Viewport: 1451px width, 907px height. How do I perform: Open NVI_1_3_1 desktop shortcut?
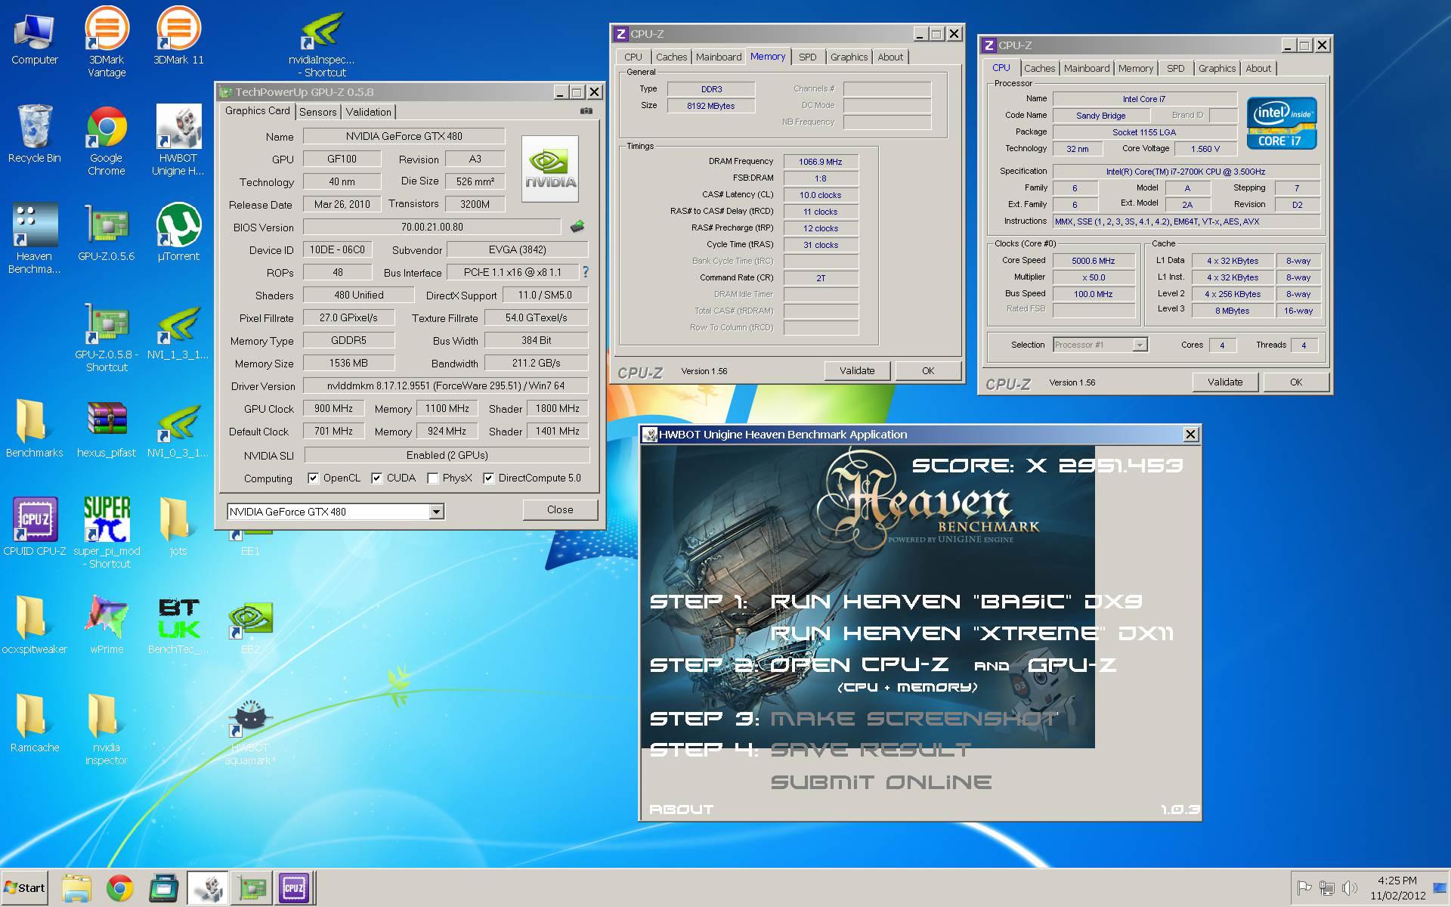pyautogui.click(x=178, y=331)
